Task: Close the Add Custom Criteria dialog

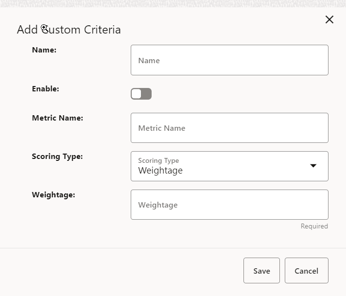Action: click(x=329, y=19)
